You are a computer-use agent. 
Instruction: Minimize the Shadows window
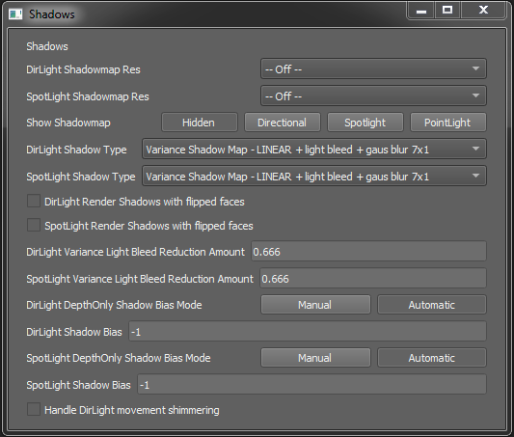click(x=421, y=11)
